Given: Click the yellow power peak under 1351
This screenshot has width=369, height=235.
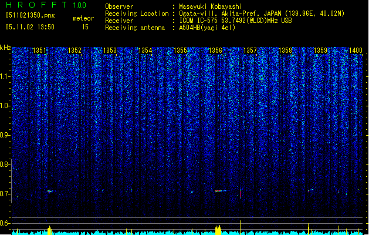Looking at the screenshot, I should (x=49, y=230).
